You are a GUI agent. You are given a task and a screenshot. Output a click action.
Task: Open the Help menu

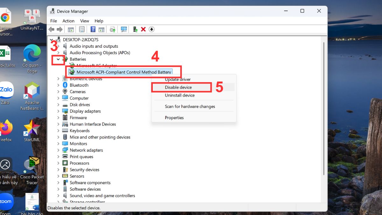pos(99,21)
